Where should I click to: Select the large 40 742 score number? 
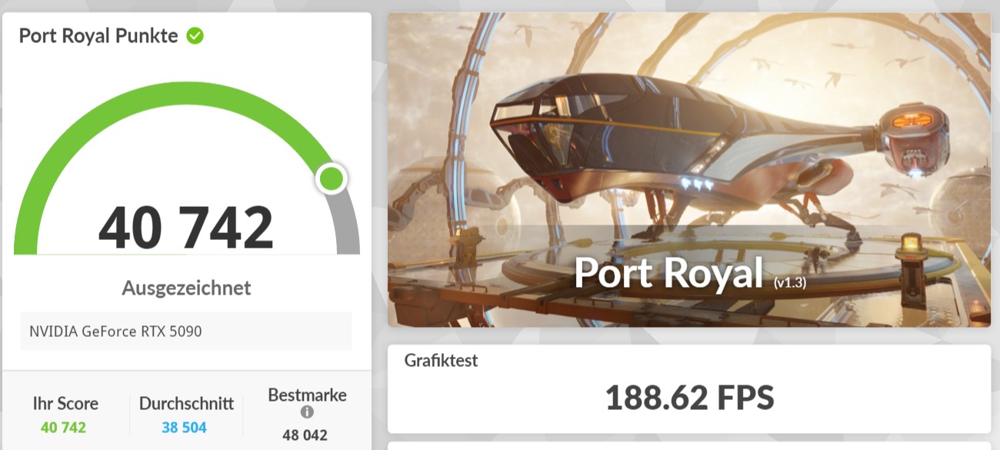pos(186,228)
